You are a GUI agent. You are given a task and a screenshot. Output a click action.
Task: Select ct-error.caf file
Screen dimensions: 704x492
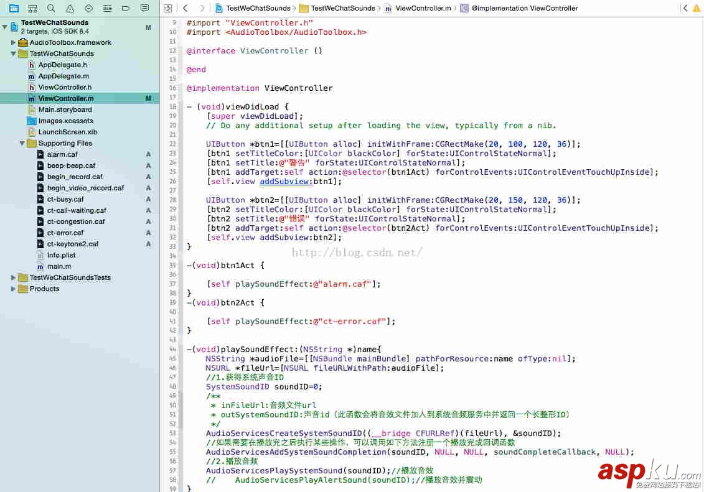[65, 233]
